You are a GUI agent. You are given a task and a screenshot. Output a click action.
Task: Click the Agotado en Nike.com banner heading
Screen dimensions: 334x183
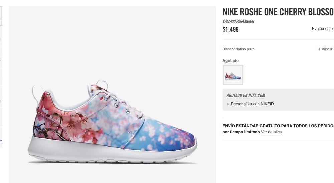pyautogui.click(x=246, y=95)
